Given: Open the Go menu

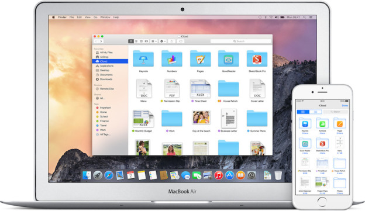Looking at the screenshot, I should click(x=95, y=17).
